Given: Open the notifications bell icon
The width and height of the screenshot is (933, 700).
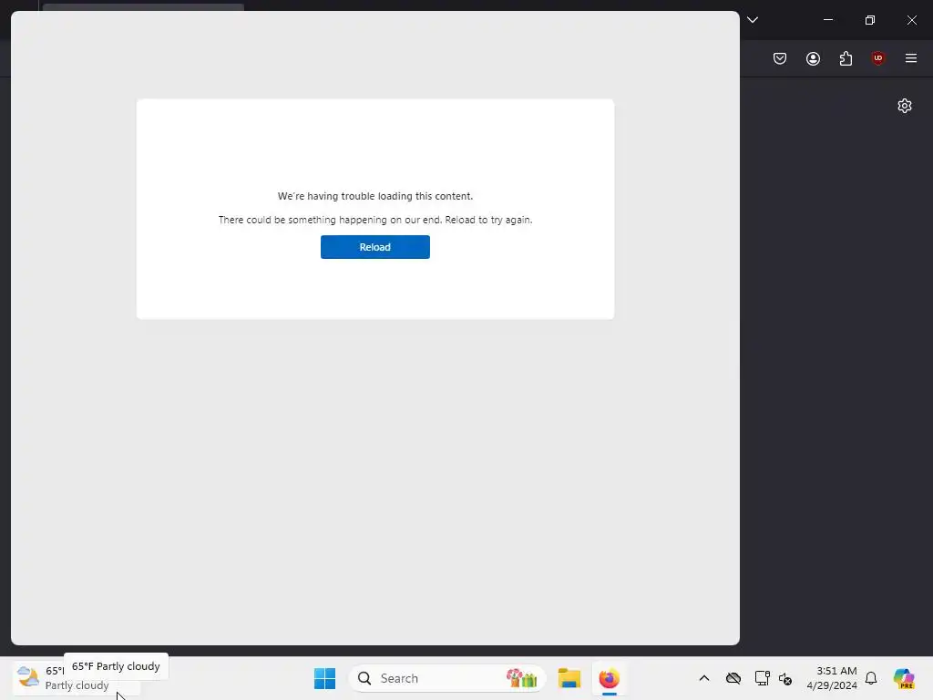Looking at the screenshot, I should (871, 678).
